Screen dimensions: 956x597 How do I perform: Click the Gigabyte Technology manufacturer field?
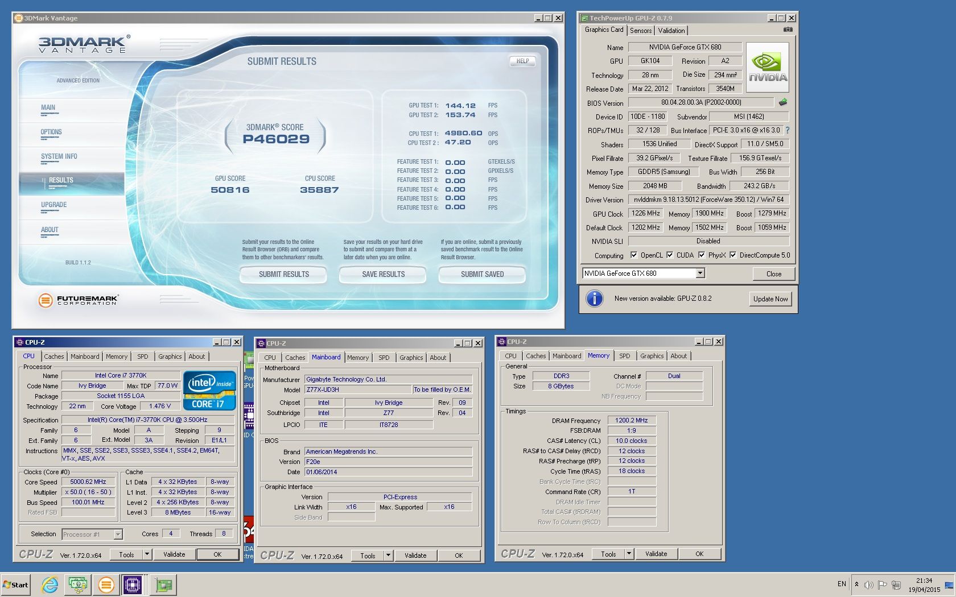[389, 380]
